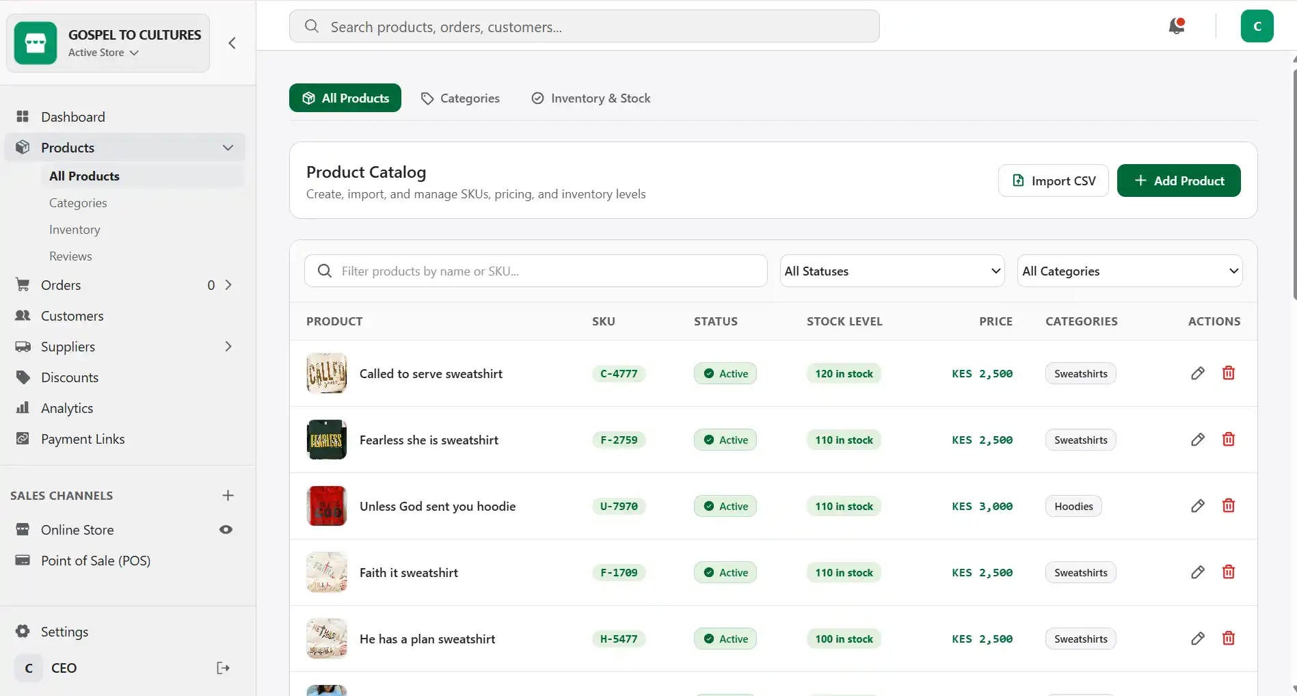1297x696 pixels.
Task: Collapse the Products sidebar section
Action: click(228, 148)
